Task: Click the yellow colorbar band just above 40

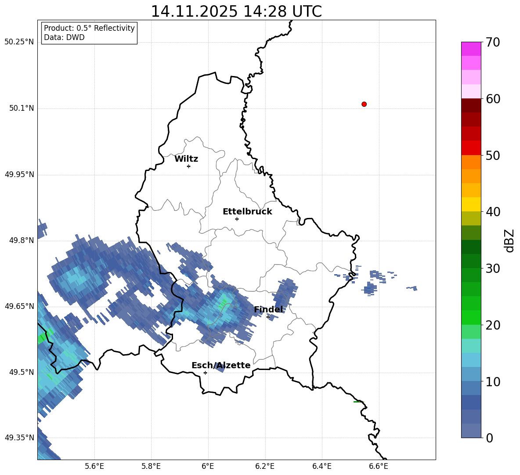Action: click(471, 204)
